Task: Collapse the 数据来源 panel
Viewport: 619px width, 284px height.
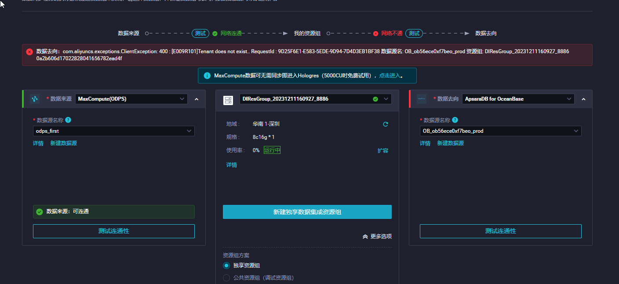Action: coord(197,99)
